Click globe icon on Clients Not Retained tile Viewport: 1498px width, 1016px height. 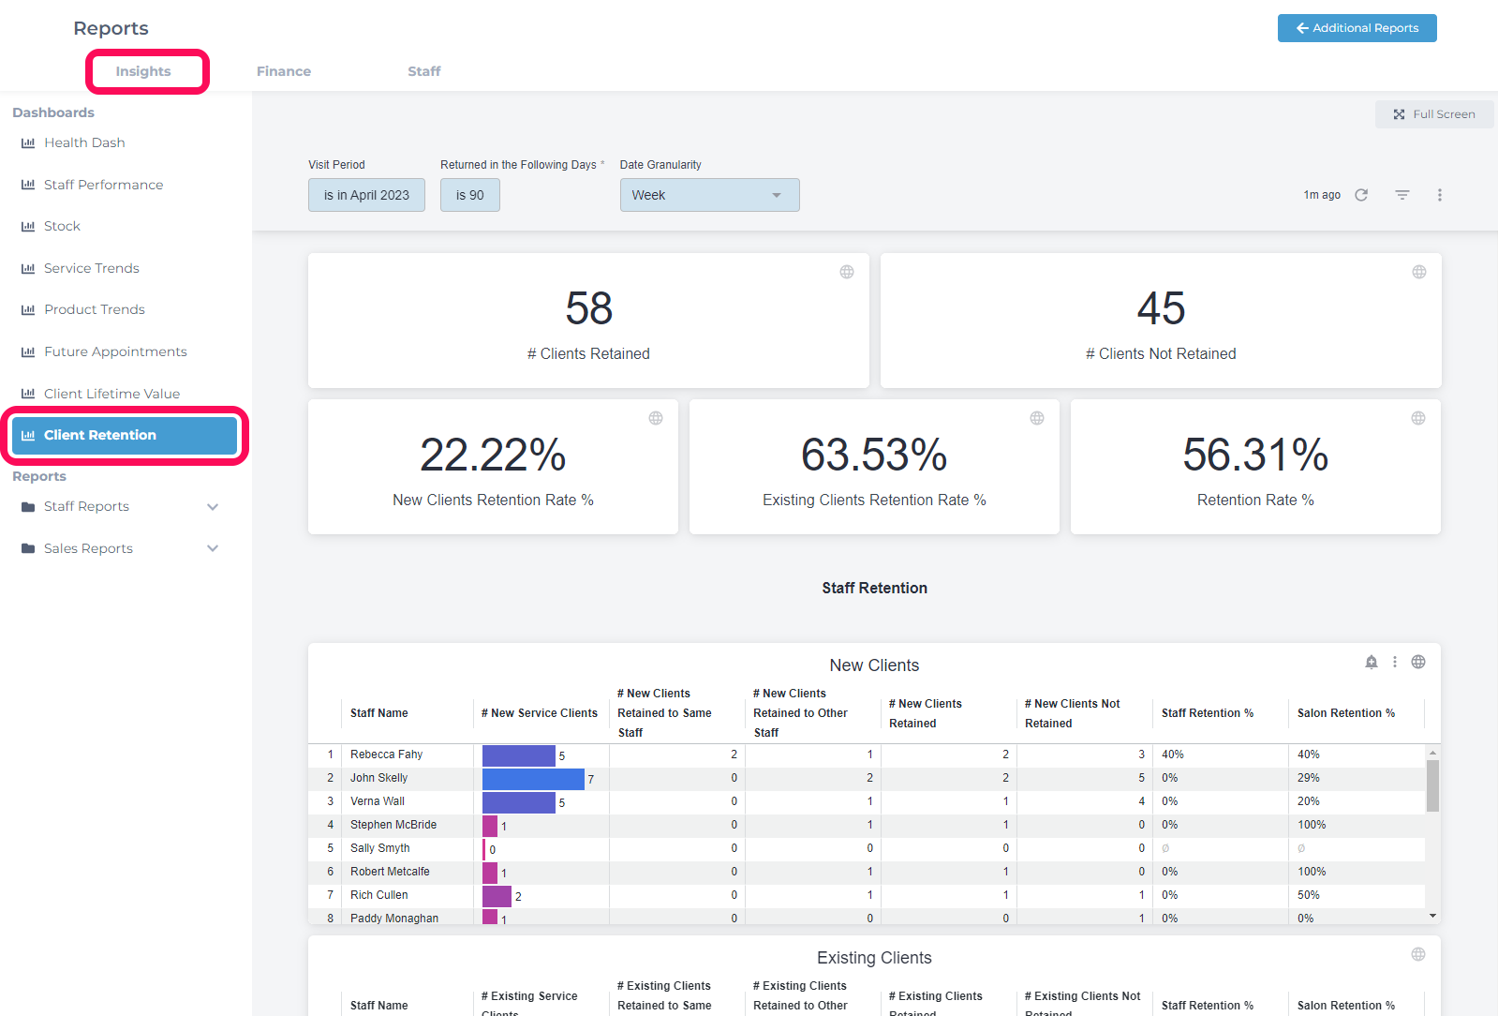click(1418, 272)
